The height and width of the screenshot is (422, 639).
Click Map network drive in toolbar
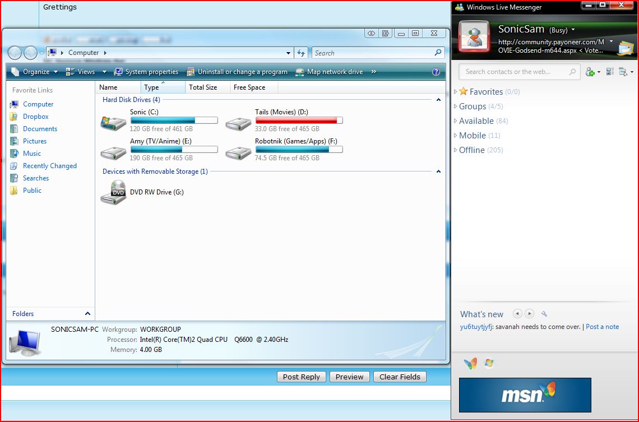(x=335, y=72)
